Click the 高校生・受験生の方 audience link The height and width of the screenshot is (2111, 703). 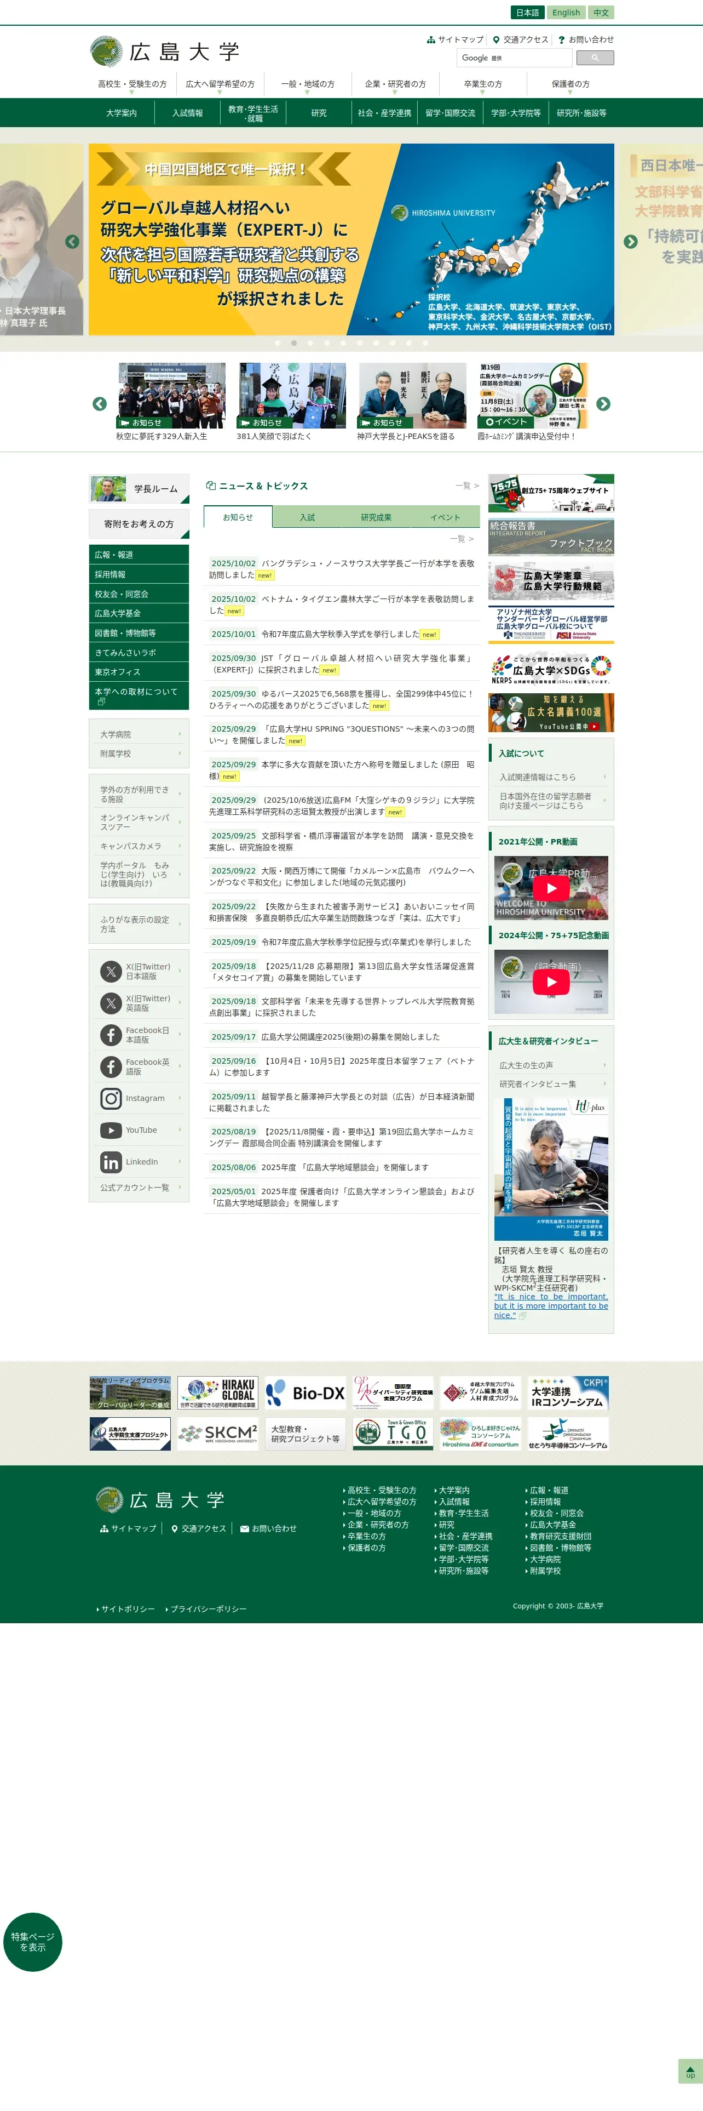(132, 84)
